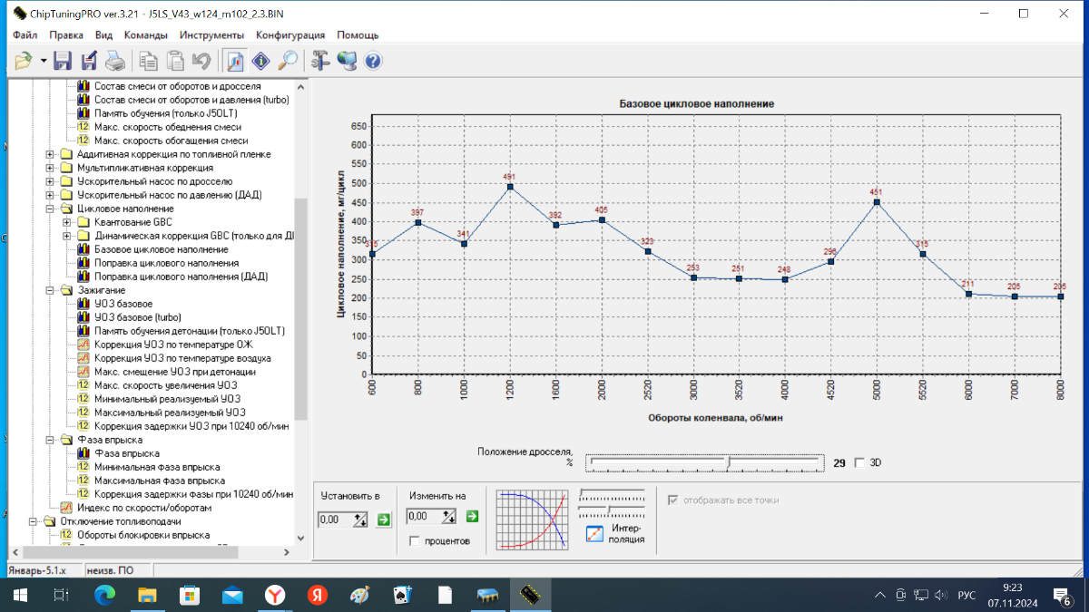
Task: Click the blue help question mark icon
Action: pyautogui.click(x=372, y=61)
